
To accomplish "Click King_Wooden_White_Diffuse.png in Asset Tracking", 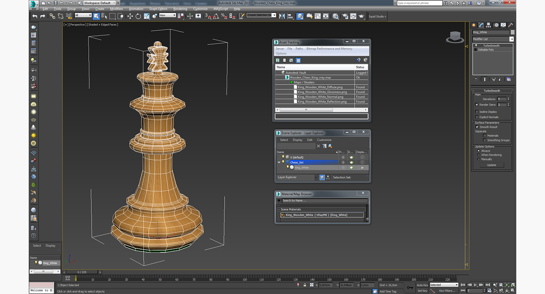I will pos(320,87).
